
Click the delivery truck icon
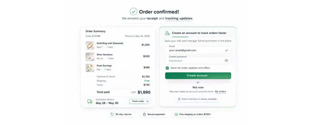pyautogui.click(x=90, y=101)
